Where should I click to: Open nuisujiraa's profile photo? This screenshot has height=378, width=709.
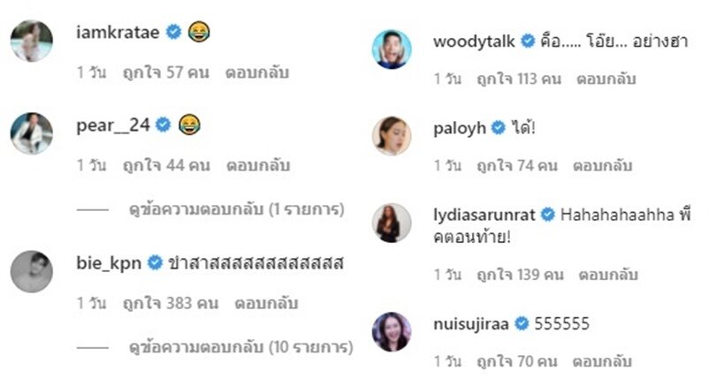click(x=392, y=332)
